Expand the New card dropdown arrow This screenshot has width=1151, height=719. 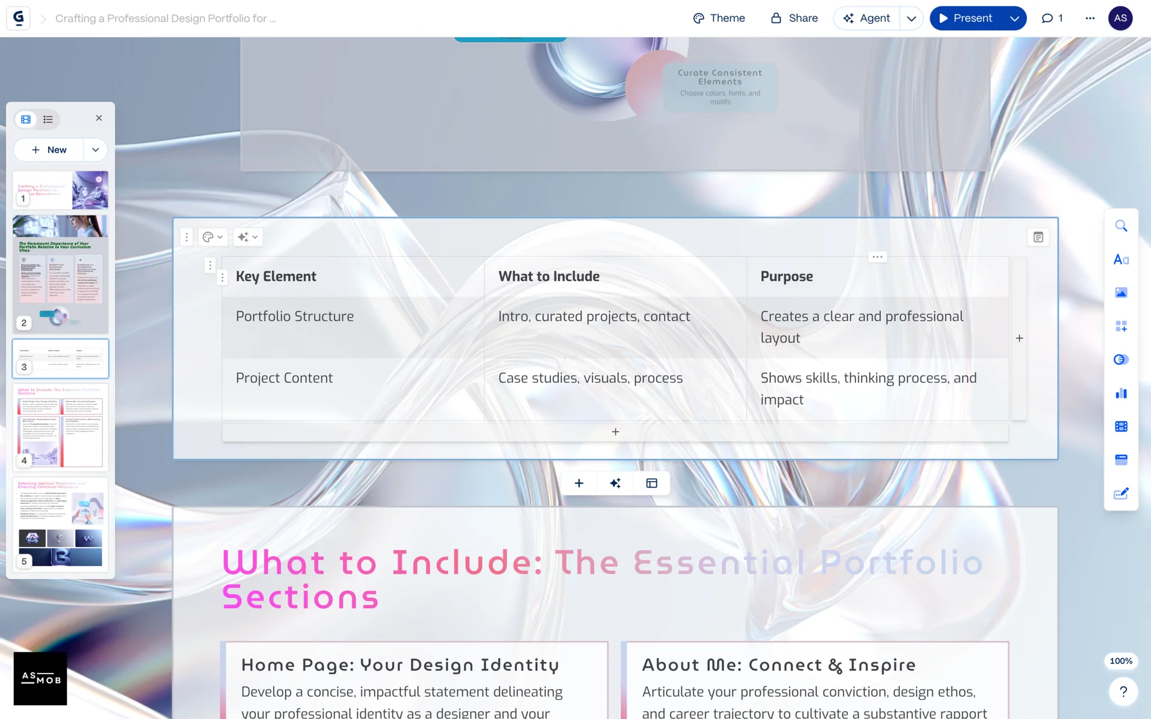[95, 150]
